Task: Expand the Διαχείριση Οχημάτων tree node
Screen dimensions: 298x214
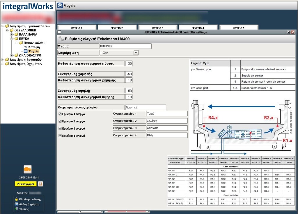Action: coord(3,64)
